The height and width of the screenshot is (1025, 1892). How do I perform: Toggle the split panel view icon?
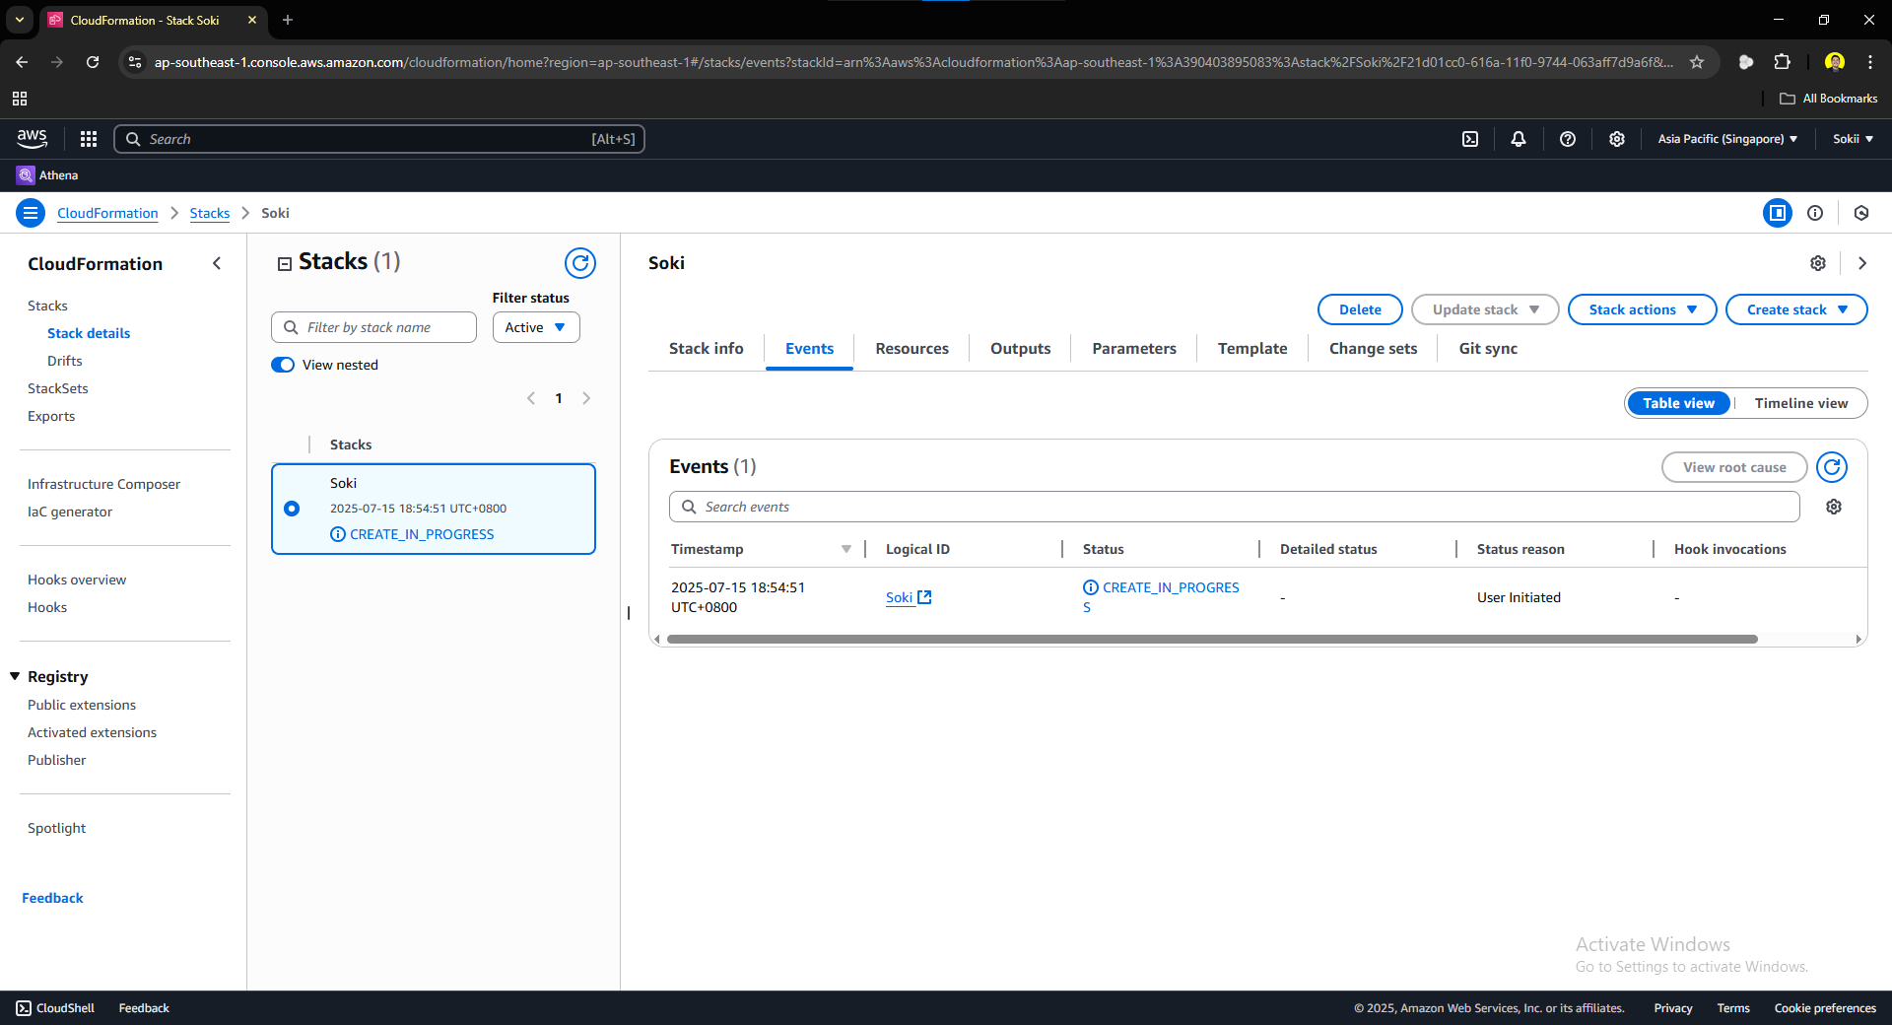[1777, 213]
